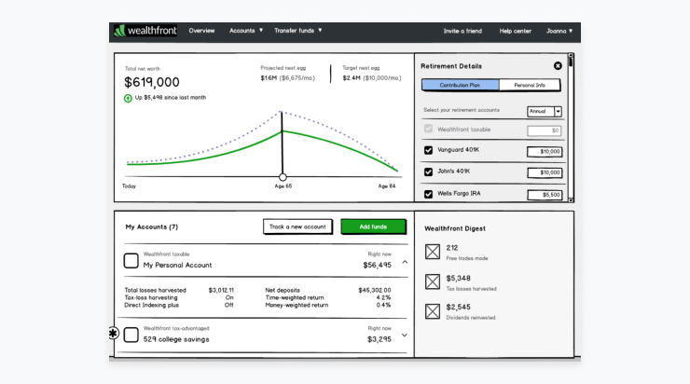Image resolution: width=690 pixels, height=384 pixels.
Task: Edit the Wells Fargo IRA contribution field
Action: click(545, 195)
